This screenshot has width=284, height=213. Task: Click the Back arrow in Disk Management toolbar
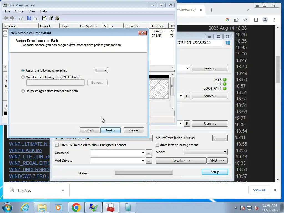[6, 18]
